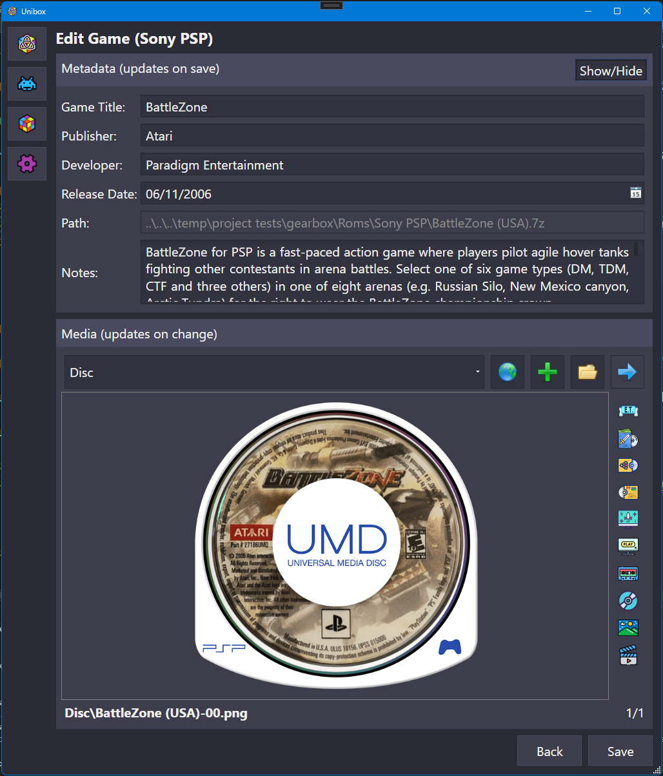Click the Back button
663x776 pixels.
pyautogui.click(x=549, y=752)
